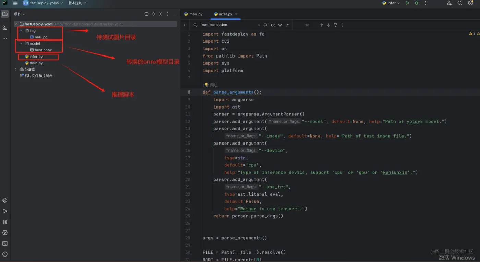Run the infer configuration
This screenshot has height=262, width=480.
click(407, 3)
